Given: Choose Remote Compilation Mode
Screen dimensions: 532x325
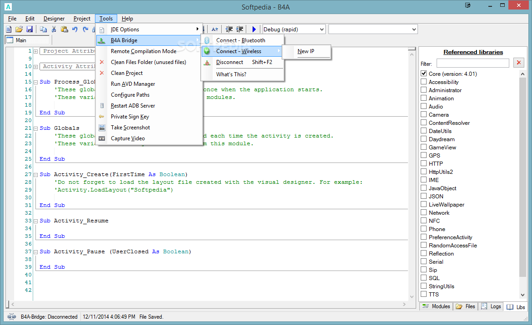Looking at the screenshot, I should (149, 51).
